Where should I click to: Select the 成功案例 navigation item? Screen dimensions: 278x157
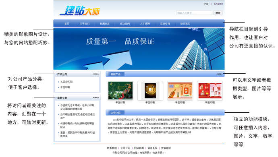pyautogui.click(x=124, y=24)
